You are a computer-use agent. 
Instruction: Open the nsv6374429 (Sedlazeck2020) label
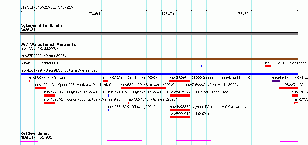148,85
